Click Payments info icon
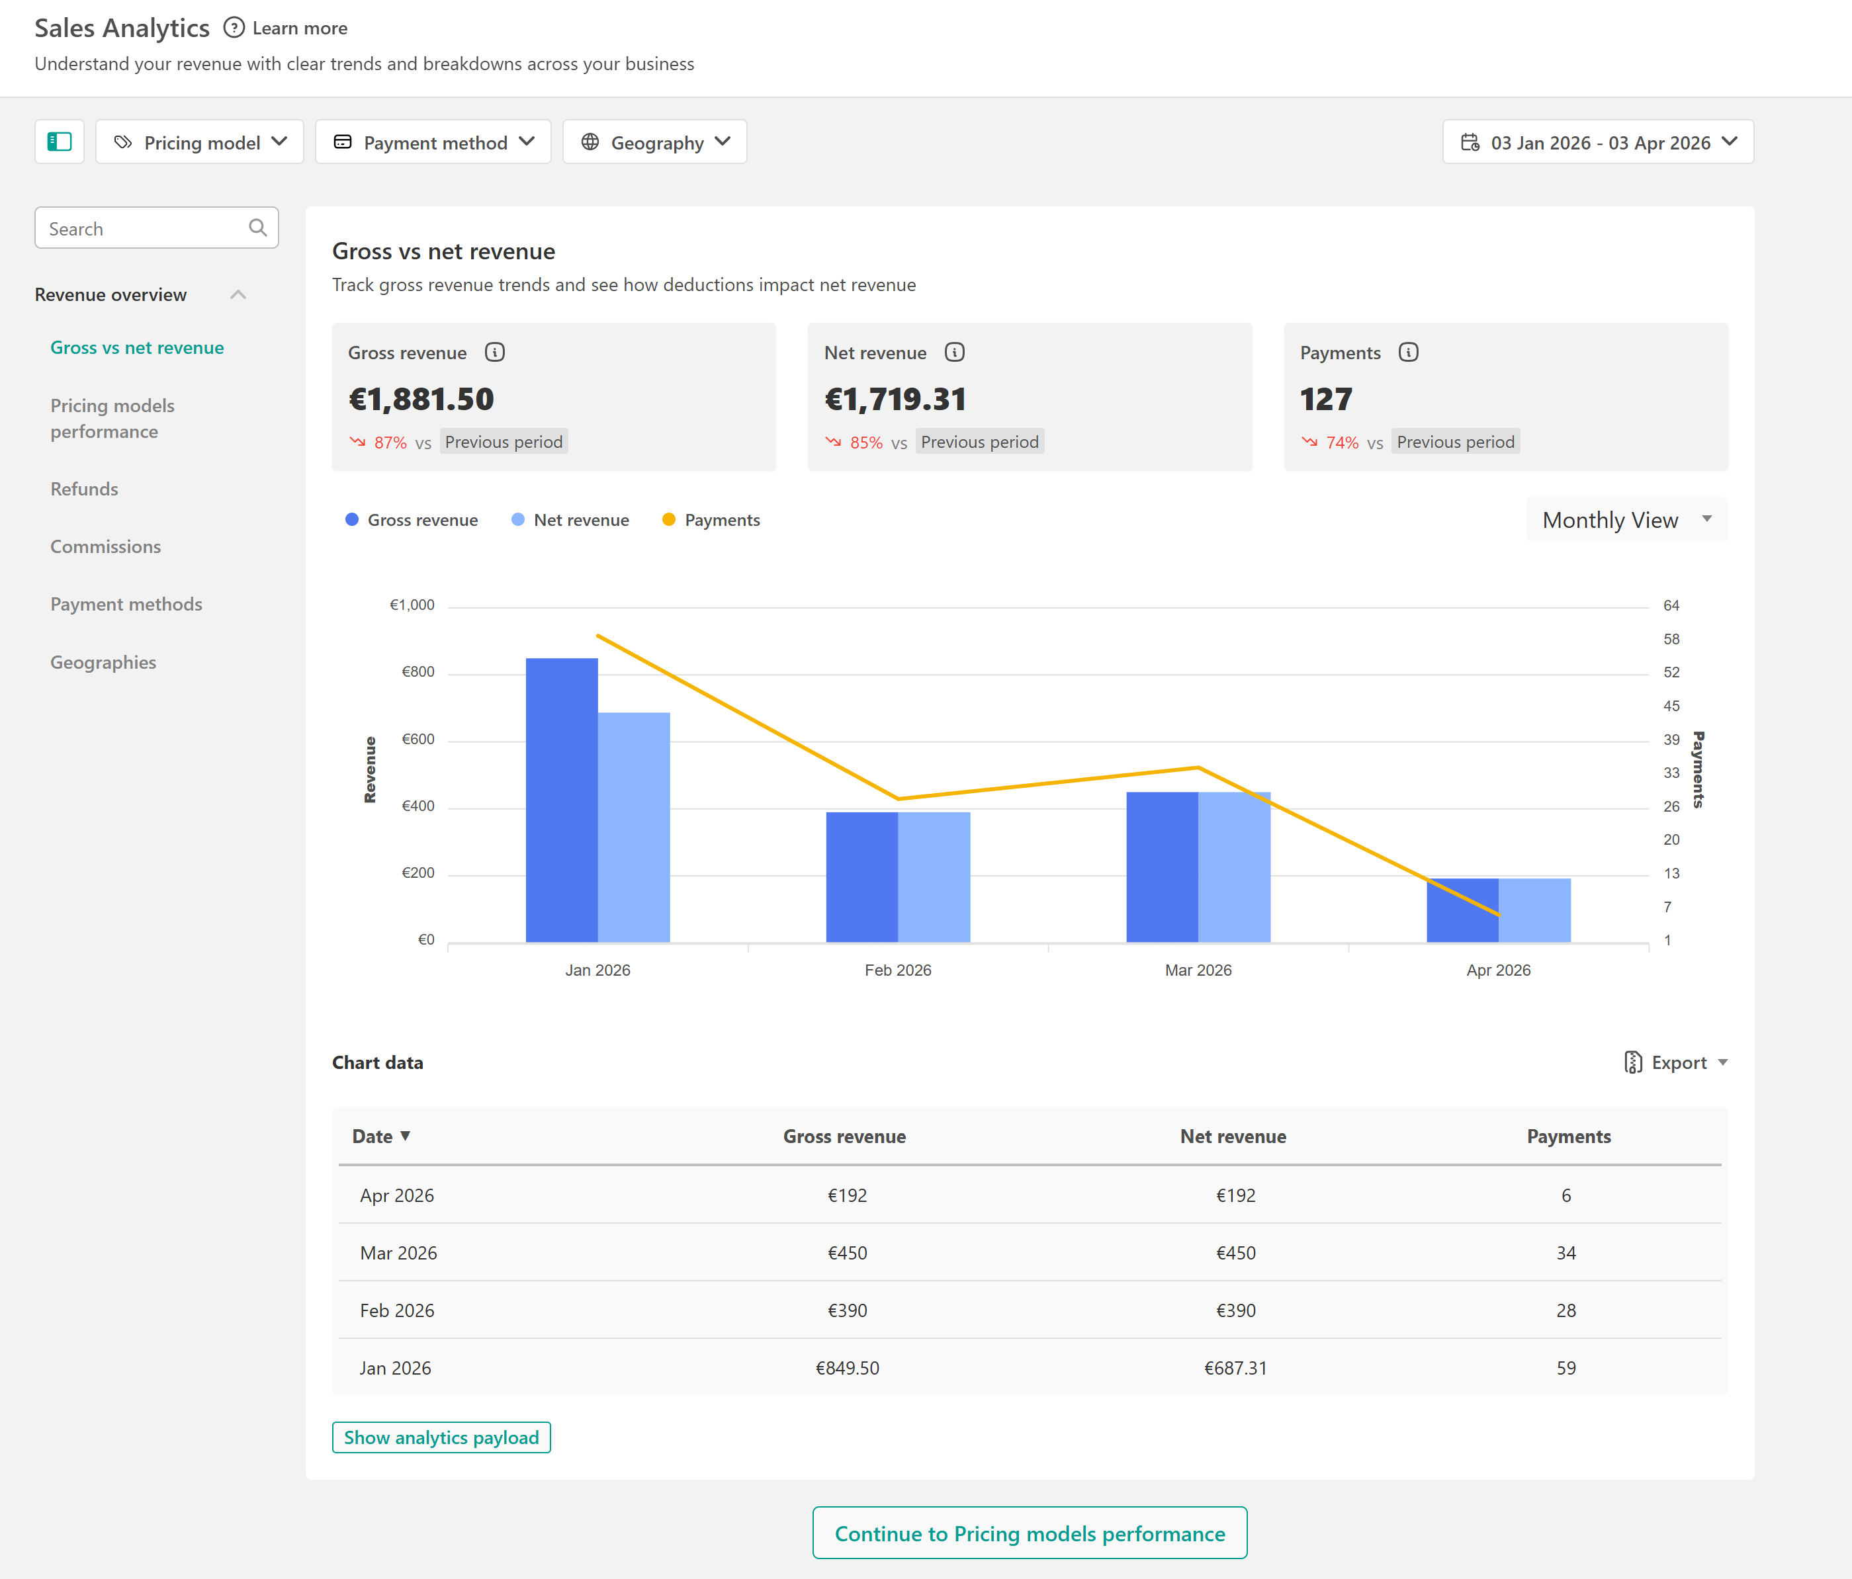This screenshot has width=1852, height=1579. point(1409,352)
